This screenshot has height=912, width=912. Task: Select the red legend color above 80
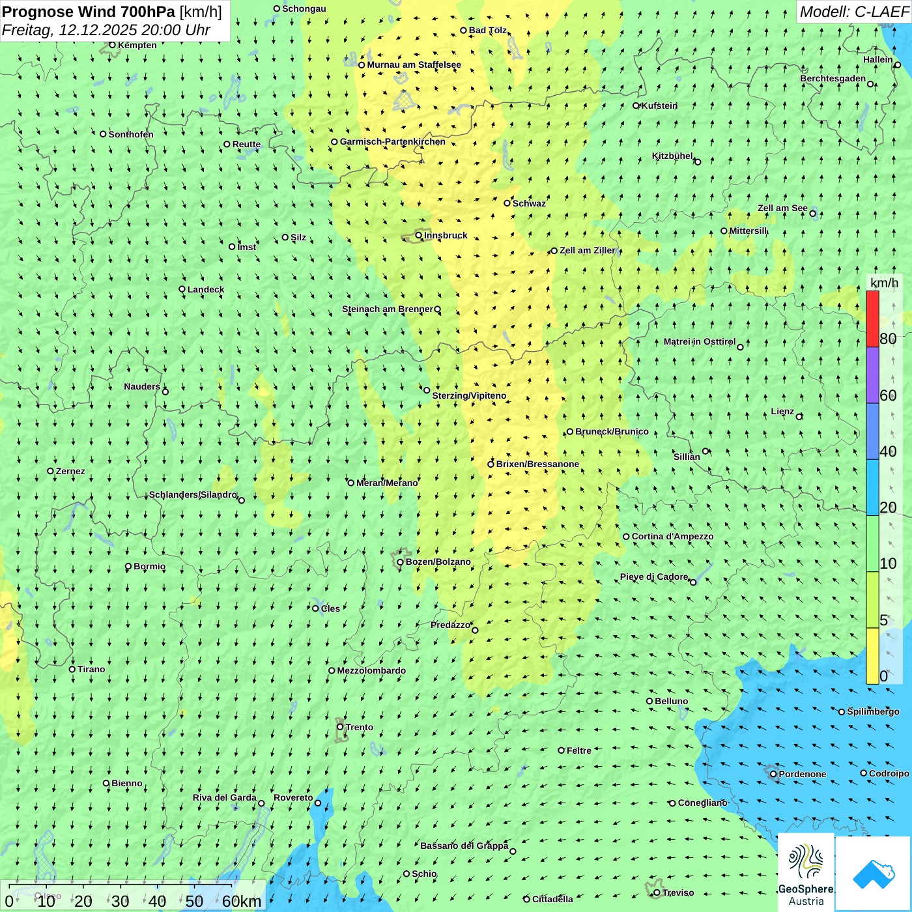(872, 319)
